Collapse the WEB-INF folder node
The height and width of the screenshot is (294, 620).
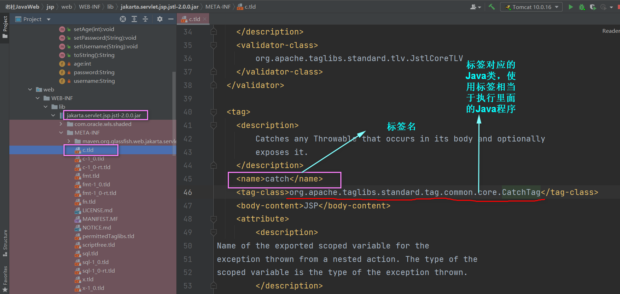tap(38, 98)
